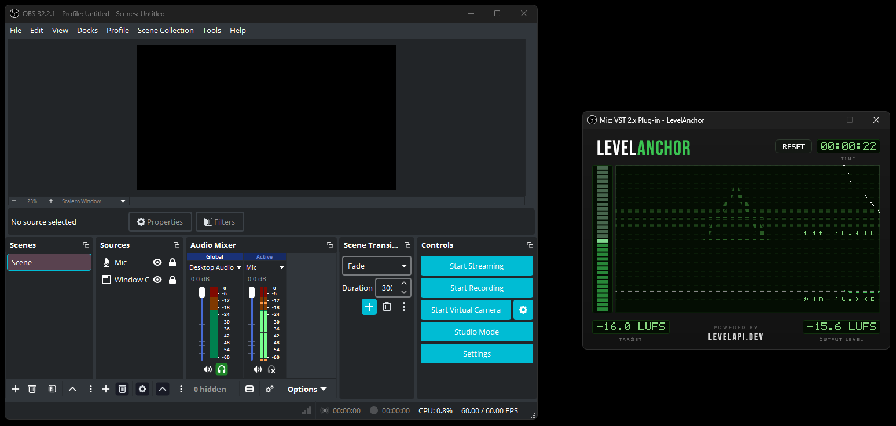Click Start Virtual Camera
This screenshot has height=426, width=896.
(466, 310)
